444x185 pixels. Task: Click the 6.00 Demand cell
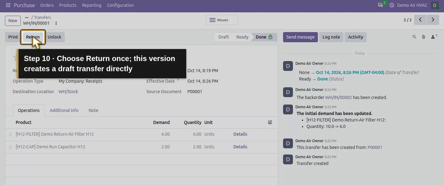[x=166, y=134]
